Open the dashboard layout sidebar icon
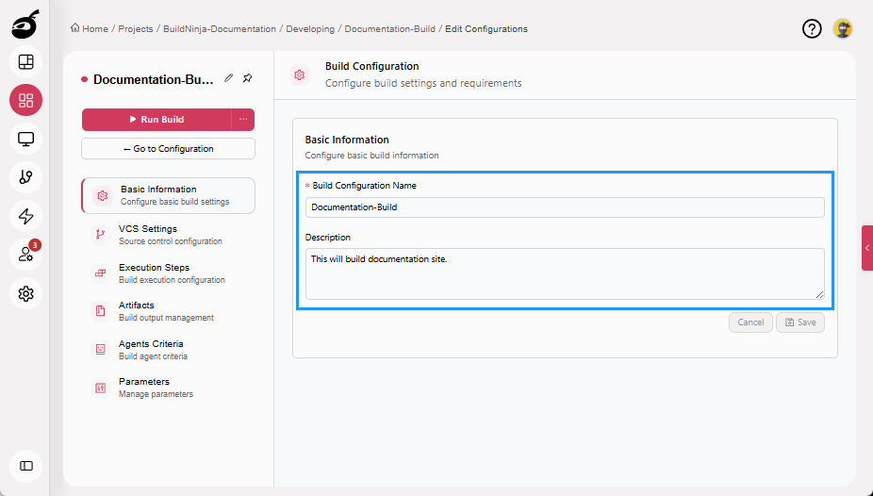 pyautogui.click(x=25, y=62)
